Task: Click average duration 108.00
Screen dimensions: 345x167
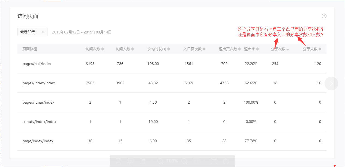Action: tap(153, 64)
